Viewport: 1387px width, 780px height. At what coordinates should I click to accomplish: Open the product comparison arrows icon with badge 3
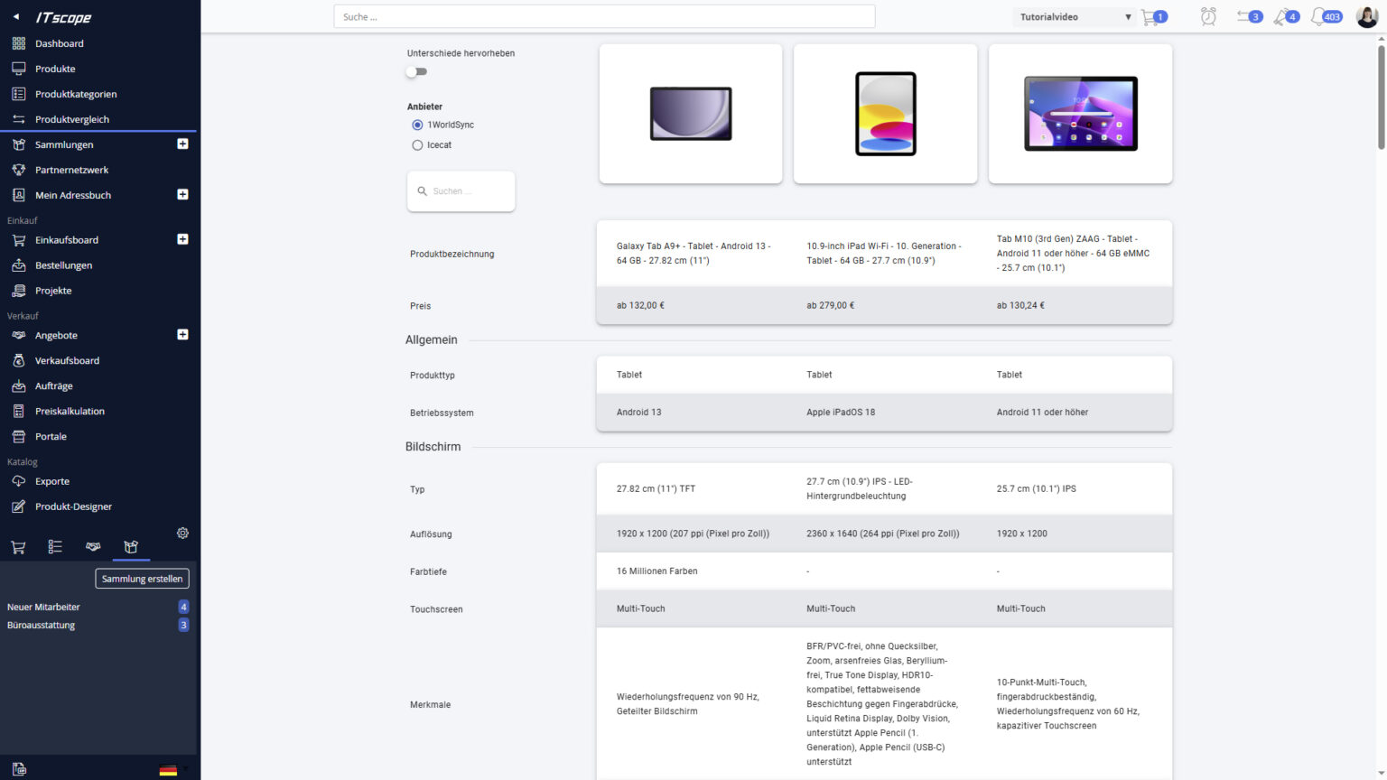pyautogui.click(x=1248, y=17)
